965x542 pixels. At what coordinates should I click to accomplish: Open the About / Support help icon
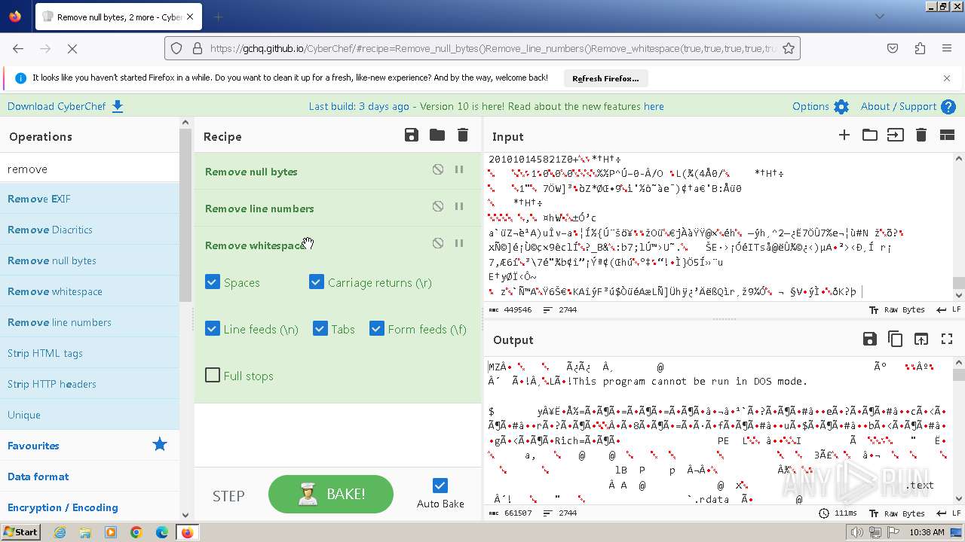click(948, 107)
